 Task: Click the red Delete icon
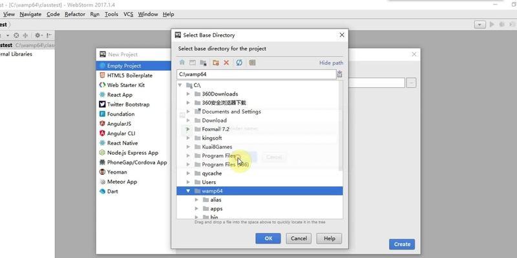pos(226,63)
